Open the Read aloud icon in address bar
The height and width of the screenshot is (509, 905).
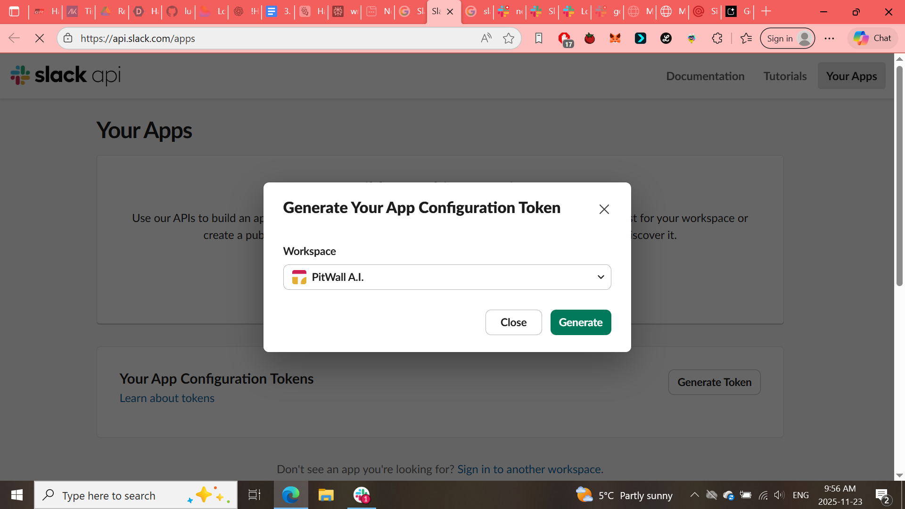[486, 38]
